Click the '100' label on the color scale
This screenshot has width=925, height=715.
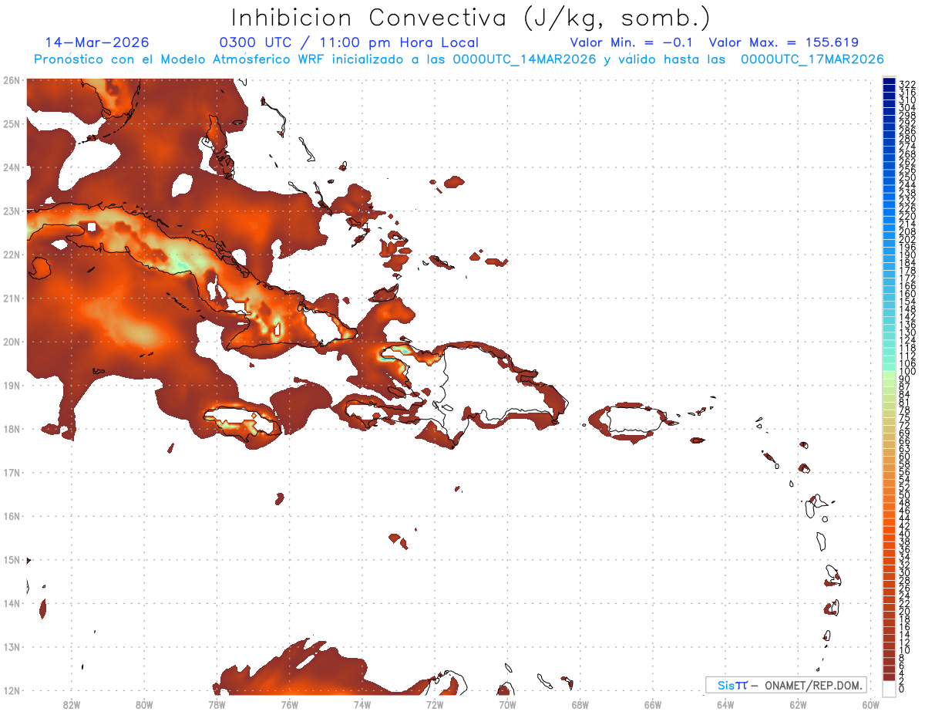(906, 372)
